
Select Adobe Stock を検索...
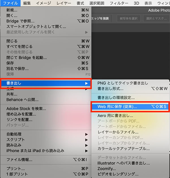(46, 109)
